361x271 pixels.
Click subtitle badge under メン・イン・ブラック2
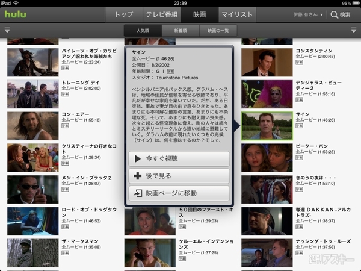(x=65, y=190)
